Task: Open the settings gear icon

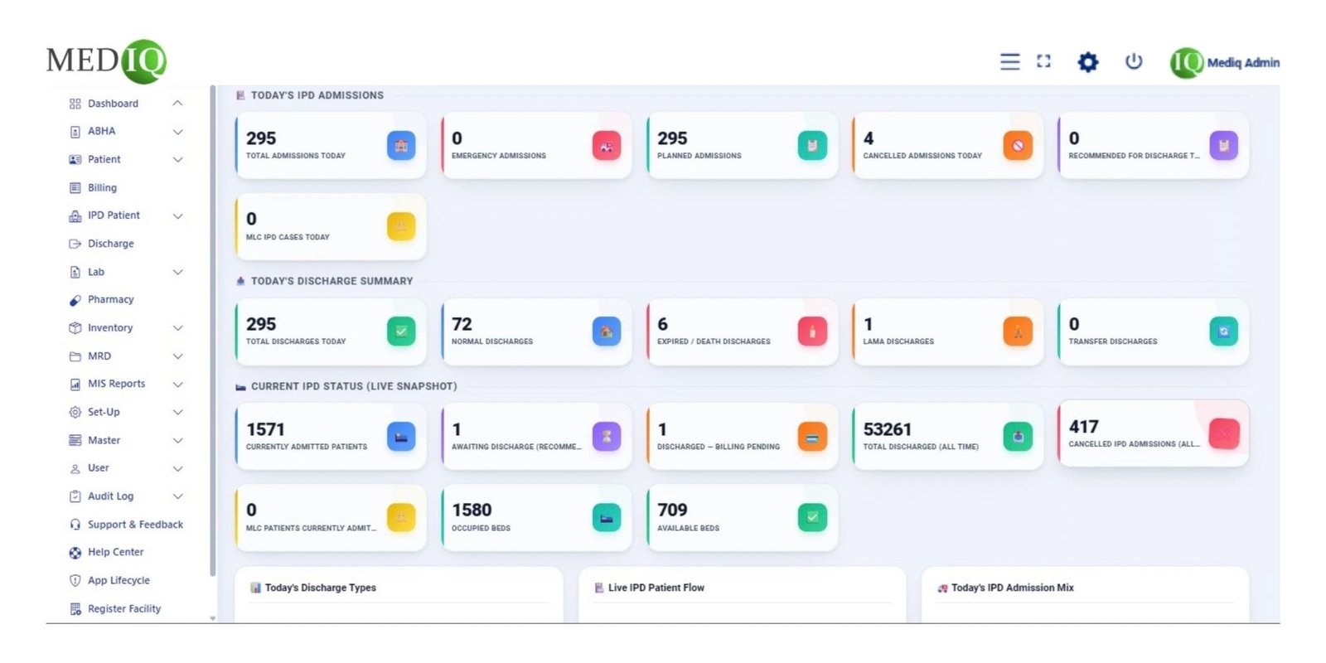Action: coord(1087,62)
